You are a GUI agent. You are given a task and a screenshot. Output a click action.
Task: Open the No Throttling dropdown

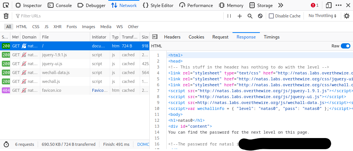322,16
